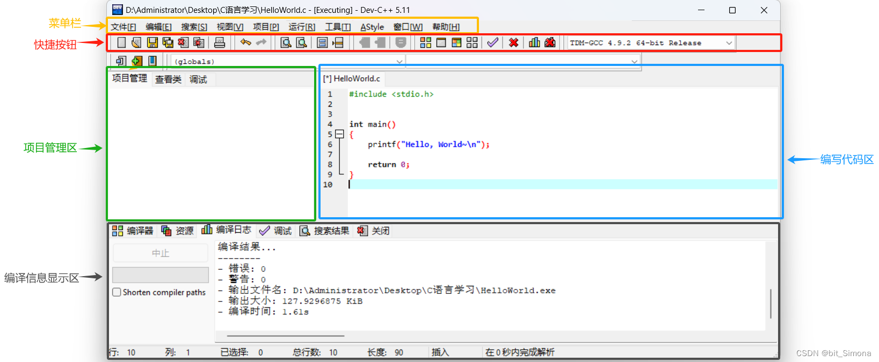Open the 搜索结果 bottom tab

click(x=324, y=231)
